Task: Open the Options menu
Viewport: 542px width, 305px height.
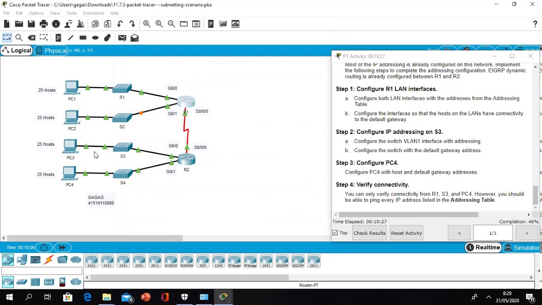Action: click(x=36, y=13)
